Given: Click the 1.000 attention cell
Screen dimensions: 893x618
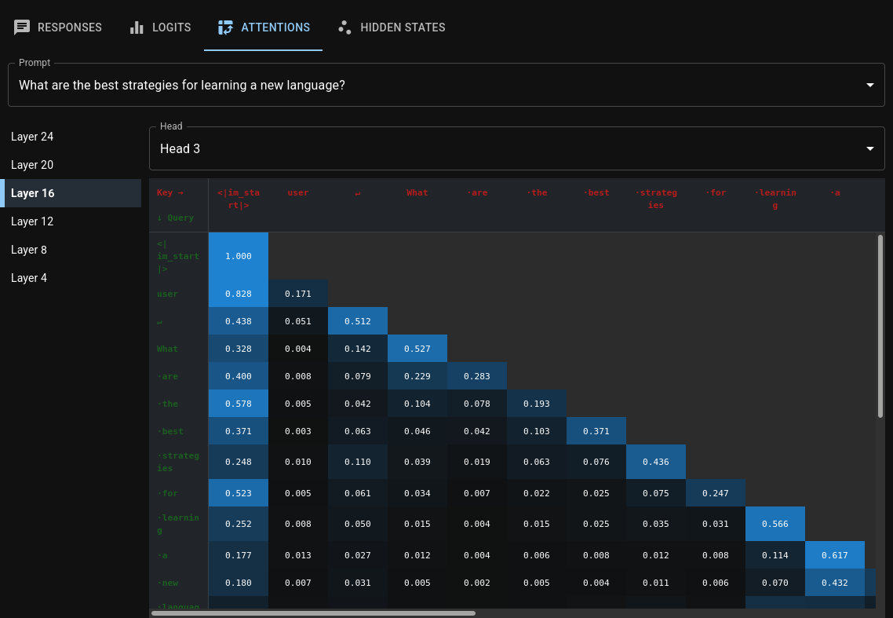Looking at the screenshot, I should tap(238, 256).
